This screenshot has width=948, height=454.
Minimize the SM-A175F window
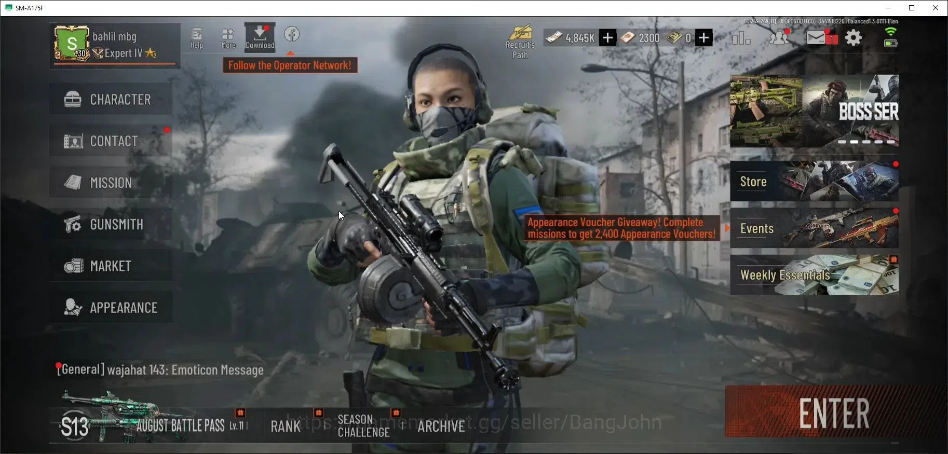(x=888, y=8)
